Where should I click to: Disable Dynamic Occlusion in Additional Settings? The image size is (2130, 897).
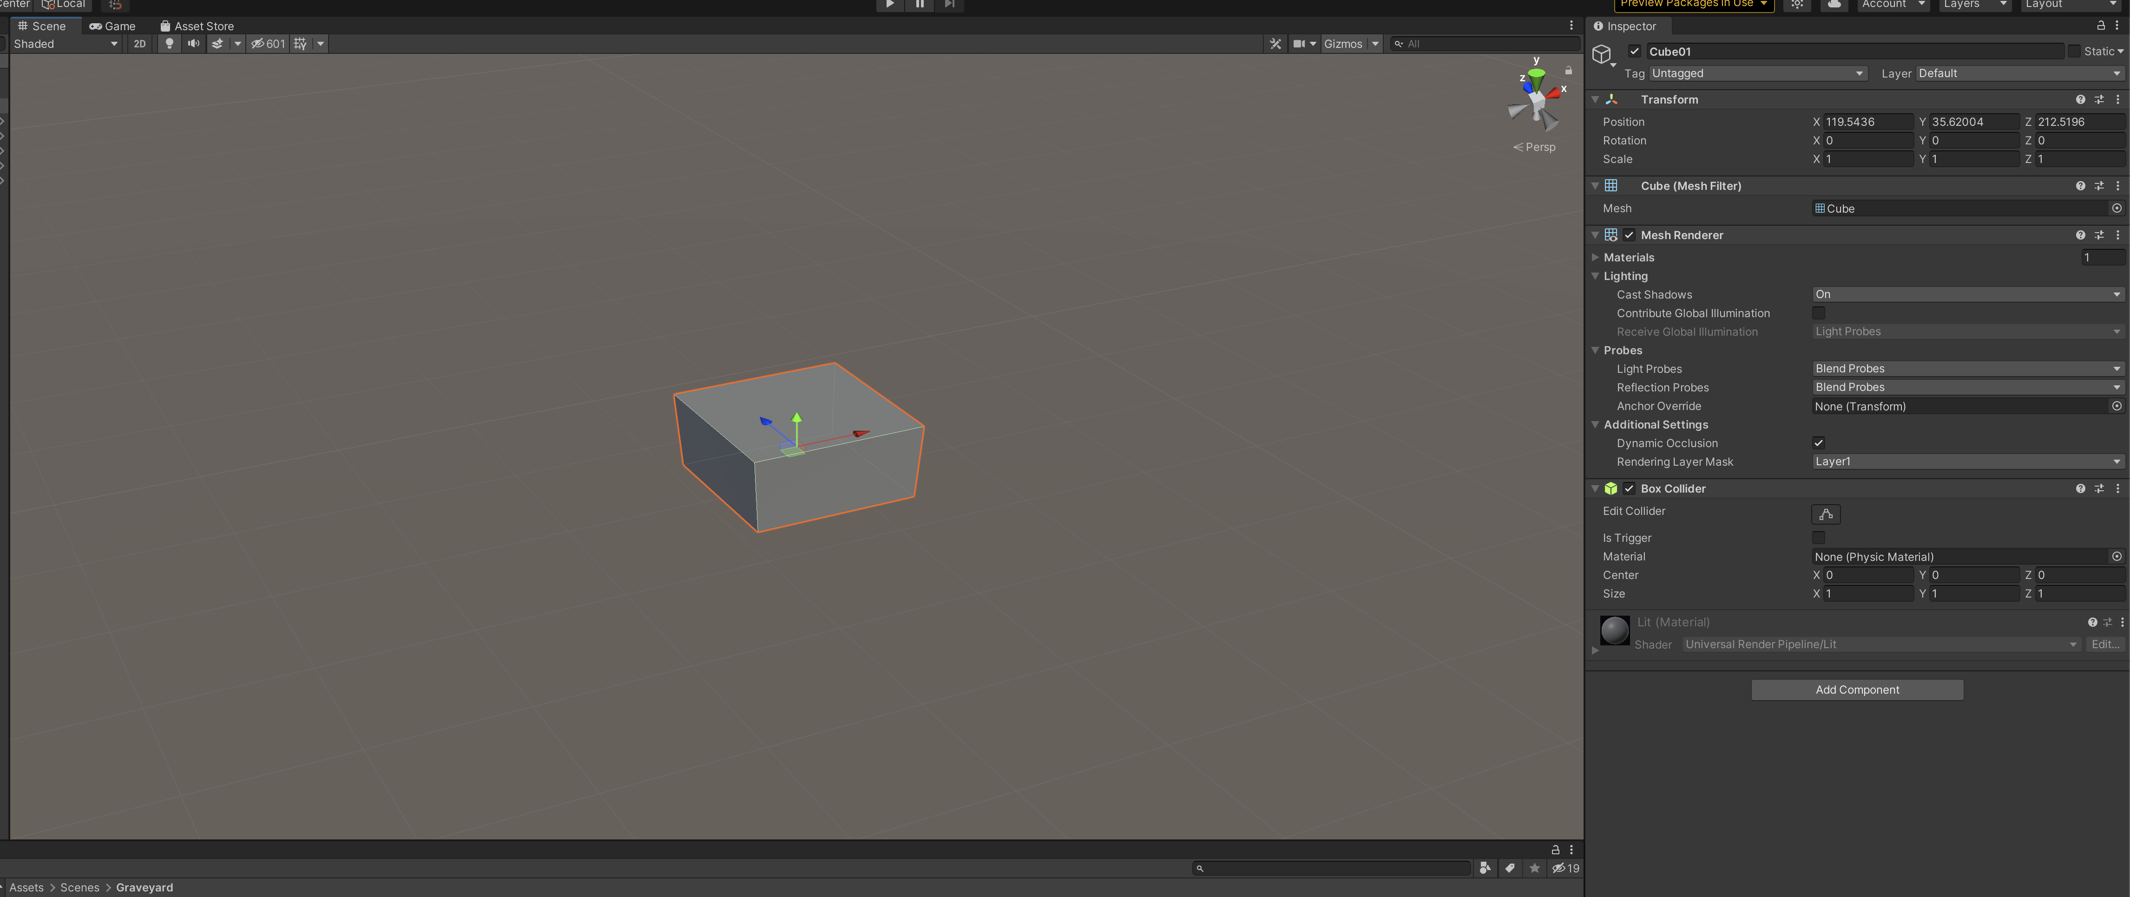click(x=1818, y=443)
